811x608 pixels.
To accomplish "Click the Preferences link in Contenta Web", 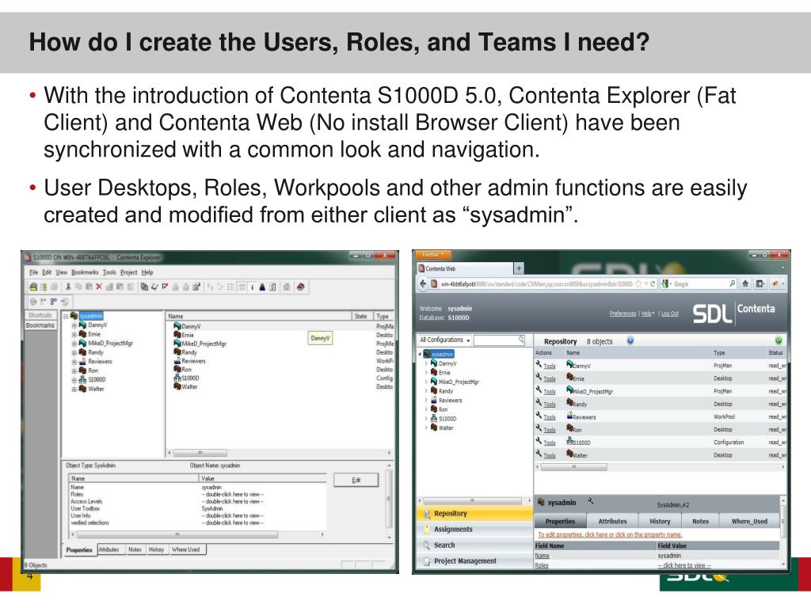I will (x=623, y=313).
